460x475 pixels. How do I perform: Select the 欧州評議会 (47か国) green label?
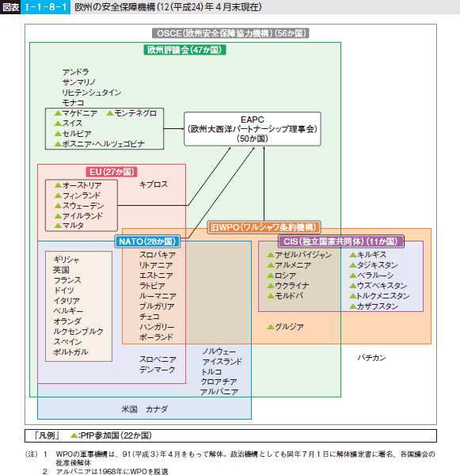(x=184, y=50)
